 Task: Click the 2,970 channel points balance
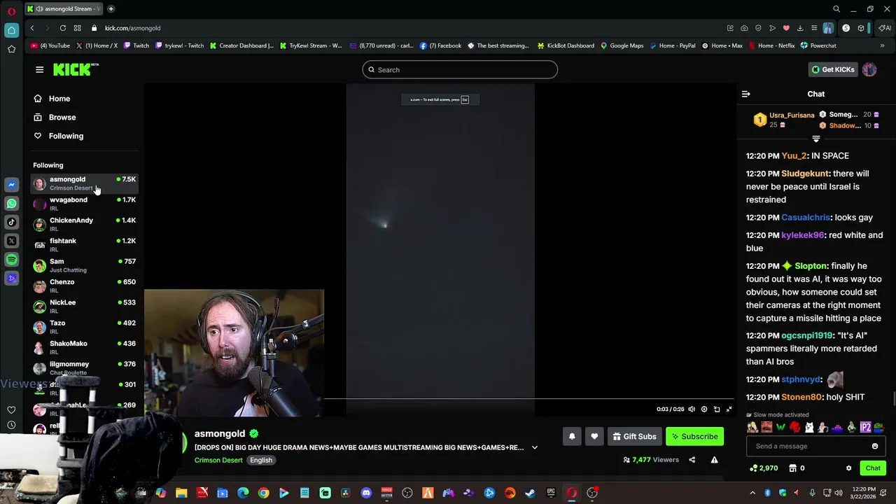point(764,468)
